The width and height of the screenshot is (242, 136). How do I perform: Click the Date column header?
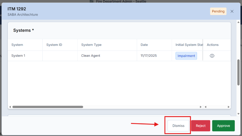144,45
